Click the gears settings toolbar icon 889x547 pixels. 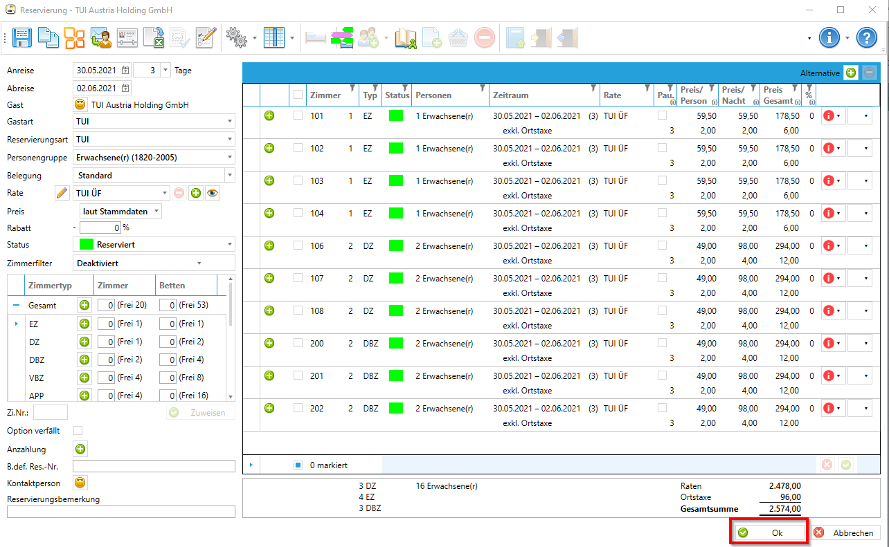tap(237, 37)
